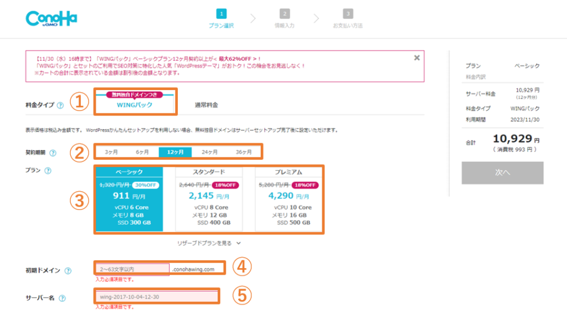Focus the サーバー名 input field
The width and height of the screenshot is (567, 320).
click(157, 297)
